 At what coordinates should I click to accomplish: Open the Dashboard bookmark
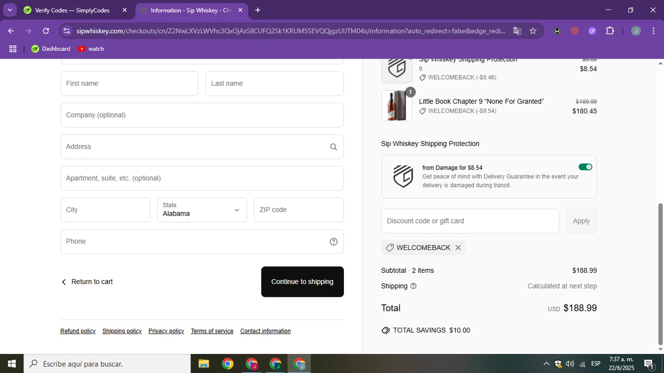tap(51, 49)
